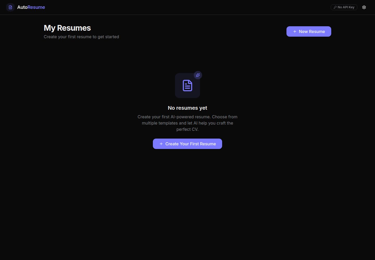Open settings via the gear icon
Viewport: 375px width, 260px height.
(x=364, y=7)
